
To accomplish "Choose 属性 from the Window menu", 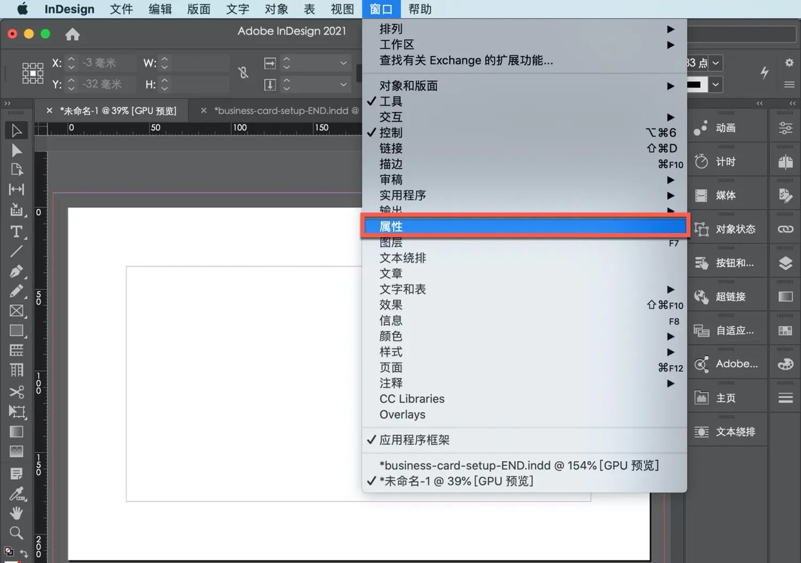I will pos(391,226).
